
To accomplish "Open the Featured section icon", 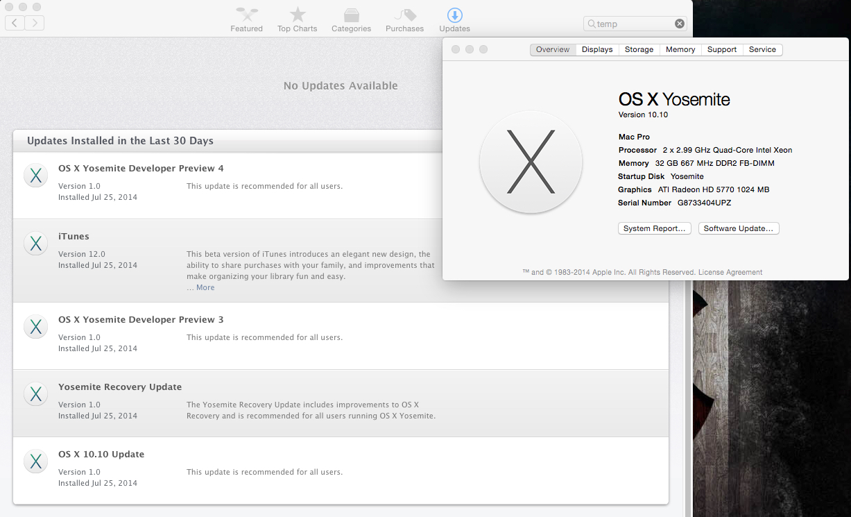I will tap(247, 15).
